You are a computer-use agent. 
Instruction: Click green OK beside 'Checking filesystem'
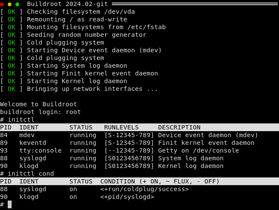12,12
